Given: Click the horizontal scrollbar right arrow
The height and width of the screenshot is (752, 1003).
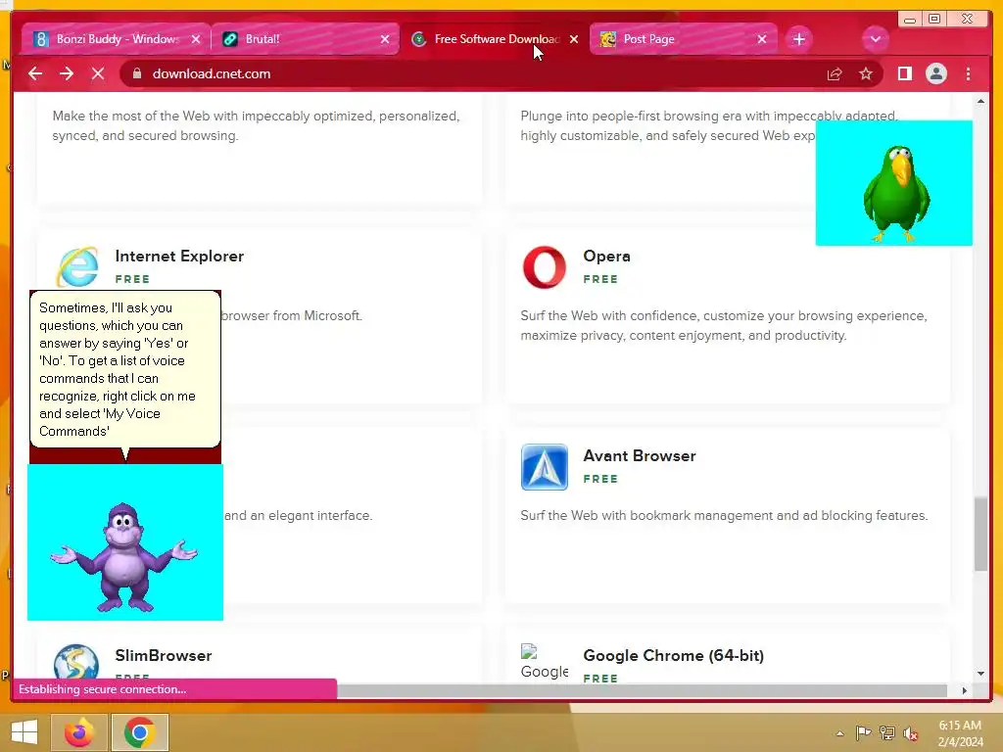Looking at the screenshot, I should point(965,690).
